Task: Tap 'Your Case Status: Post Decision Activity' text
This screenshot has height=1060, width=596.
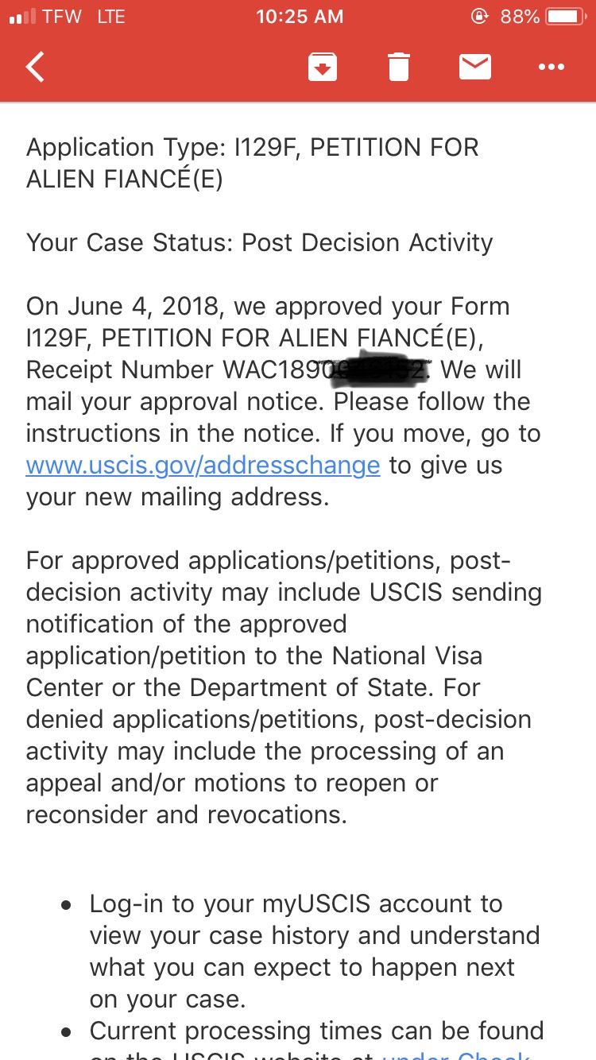Action: [260, 242]
